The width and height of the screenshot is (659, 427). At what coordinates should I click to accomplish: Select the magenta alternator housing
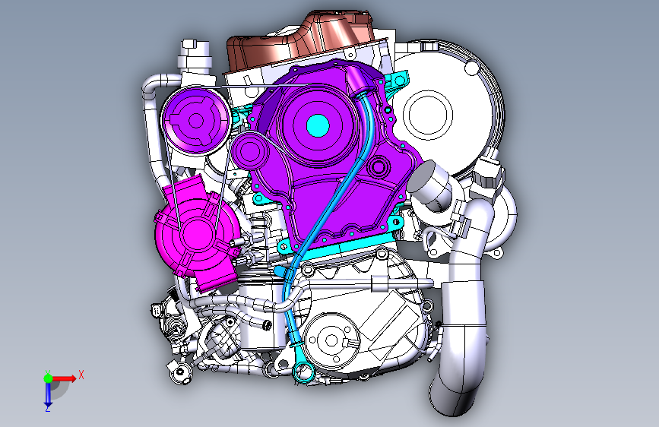click(196, 236)
